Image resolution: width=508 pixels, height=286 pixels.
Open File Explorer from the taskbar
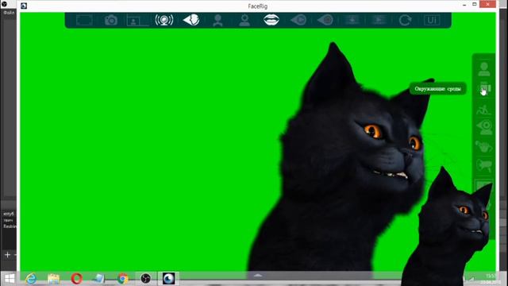click(x=53, y=279)
